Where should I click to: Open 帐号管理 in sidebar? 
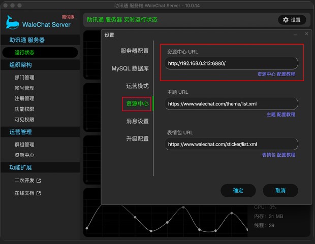[x=24, y=88]
